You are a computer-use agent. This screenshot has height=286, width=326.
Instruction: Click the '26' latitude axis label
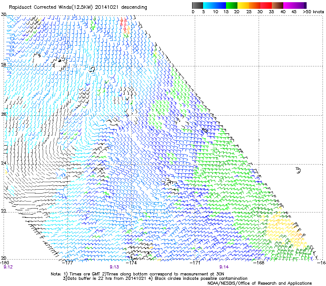4,114
